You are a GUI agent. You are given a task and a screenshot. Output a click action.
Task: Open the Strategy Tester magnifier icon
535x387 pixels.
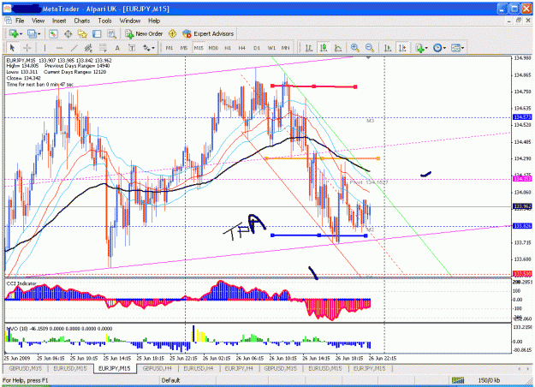(111, 33)
